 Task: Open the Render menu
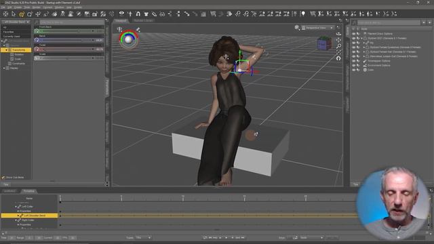[x=36, y=7]
